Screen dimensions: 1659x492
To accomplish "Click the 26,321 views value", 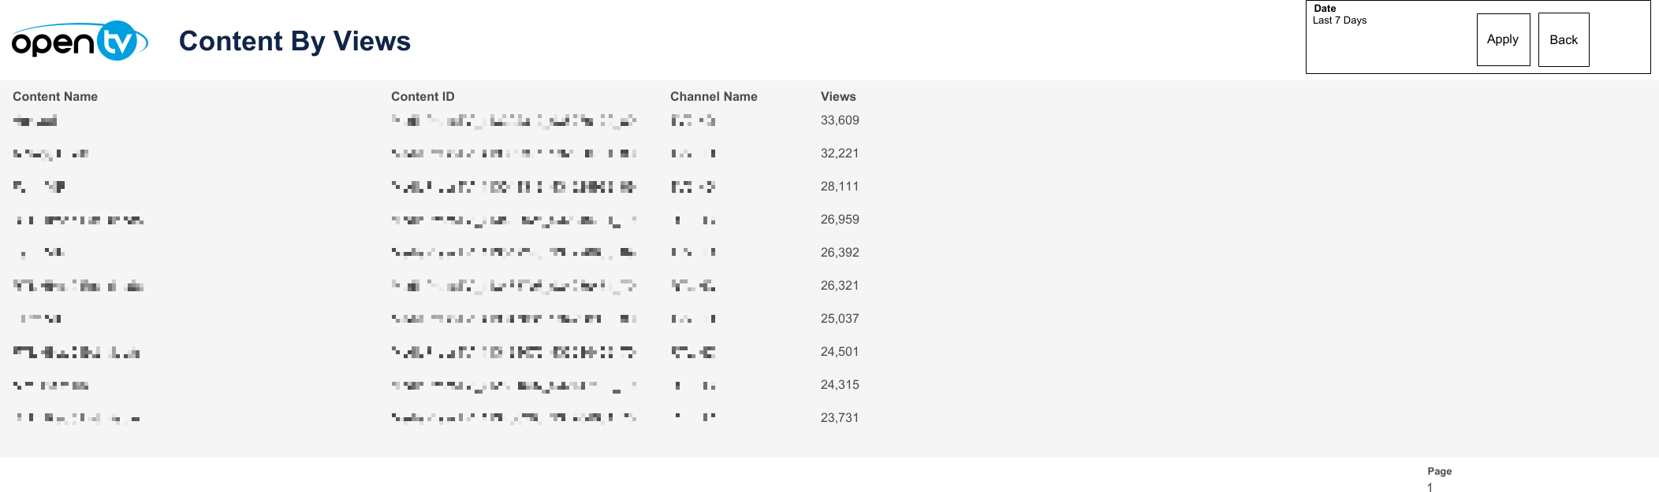I will coord(839,286).
